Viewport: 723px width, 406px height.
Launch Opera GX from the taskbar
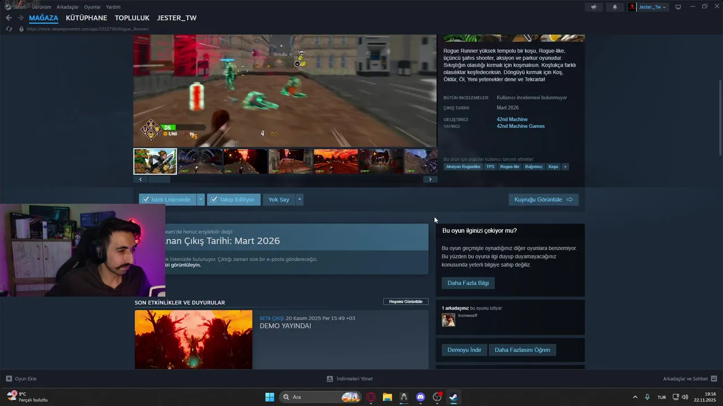371,397
